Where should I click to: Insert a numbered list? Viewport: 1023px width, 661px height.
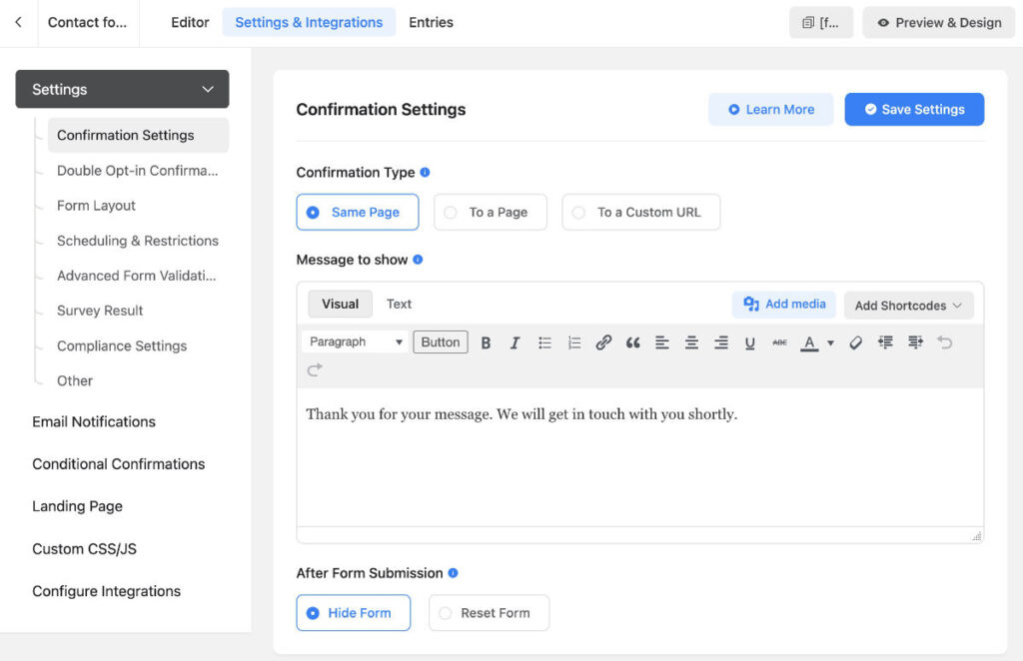(573, 341)
